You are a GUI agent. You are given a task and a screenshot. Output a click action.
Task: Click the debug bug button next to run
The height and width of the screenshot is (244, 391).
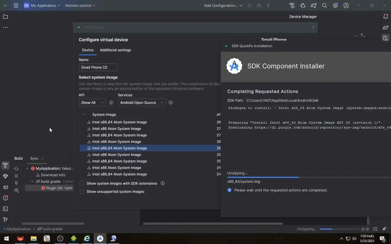click(x=259, y=5)
